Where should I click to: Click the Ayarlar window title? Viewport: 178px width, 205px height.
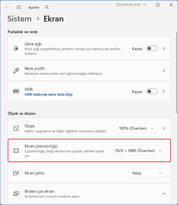point(34,7)
